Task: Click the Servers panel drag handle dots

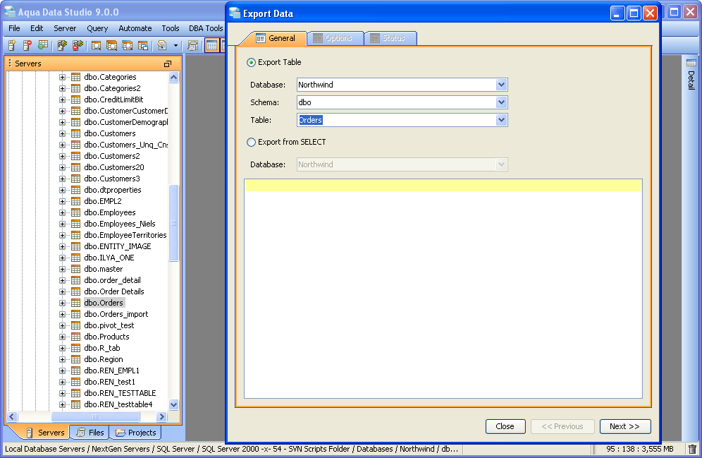Action: (10, 64)
